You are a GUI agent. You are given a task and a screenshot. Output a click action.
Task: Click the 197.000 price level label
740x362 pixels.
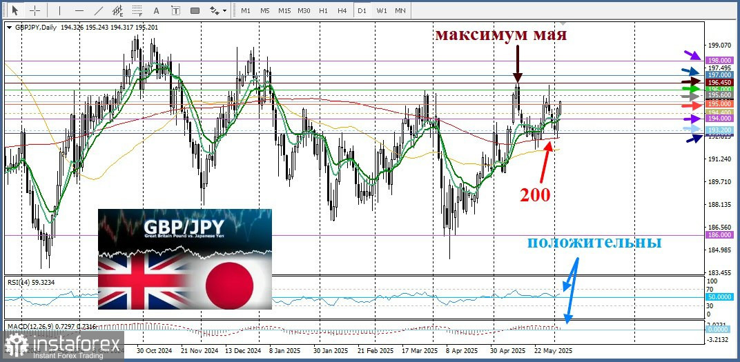(x=719, y=75)
